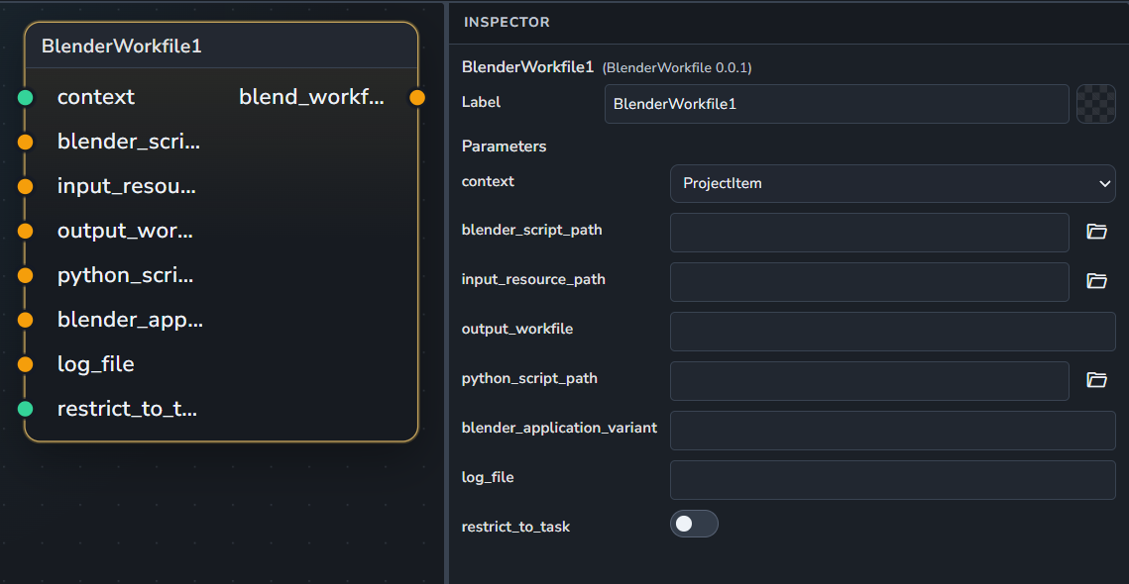The height and width of the screenshot is (584, 1129).
Task: Click the "blender_script_path" inspector label
Action: (x=532, y=231)
